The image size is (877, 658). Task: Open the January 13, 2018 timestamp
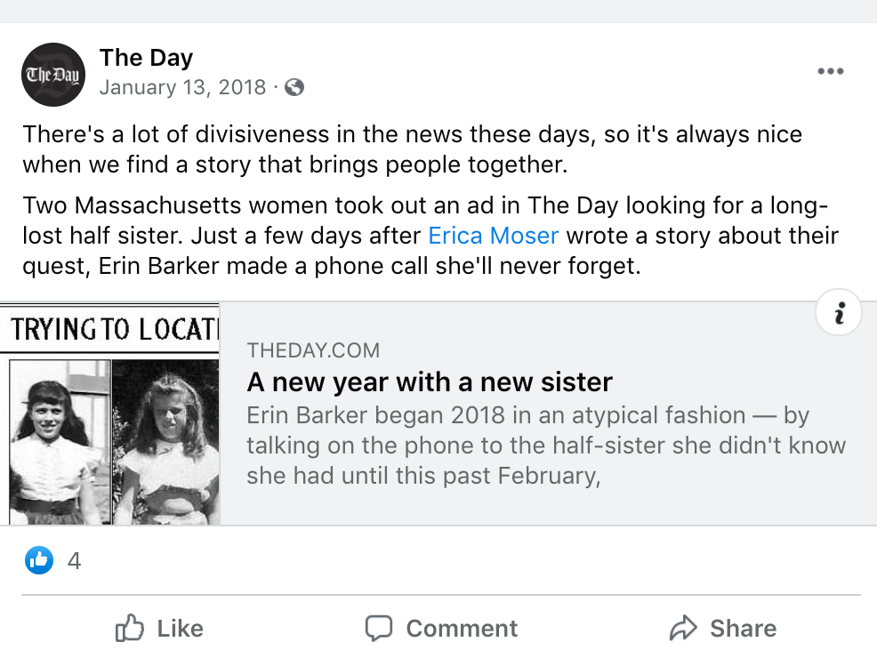pyautogui.click(x=182, y=87)
